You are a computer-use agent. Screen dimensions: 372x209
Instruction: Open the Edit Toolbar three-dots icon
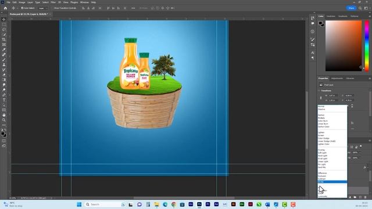click(x=4, y=125)
